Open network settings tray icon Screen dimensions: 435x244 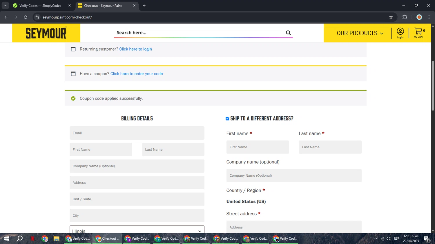coord(383,239)
